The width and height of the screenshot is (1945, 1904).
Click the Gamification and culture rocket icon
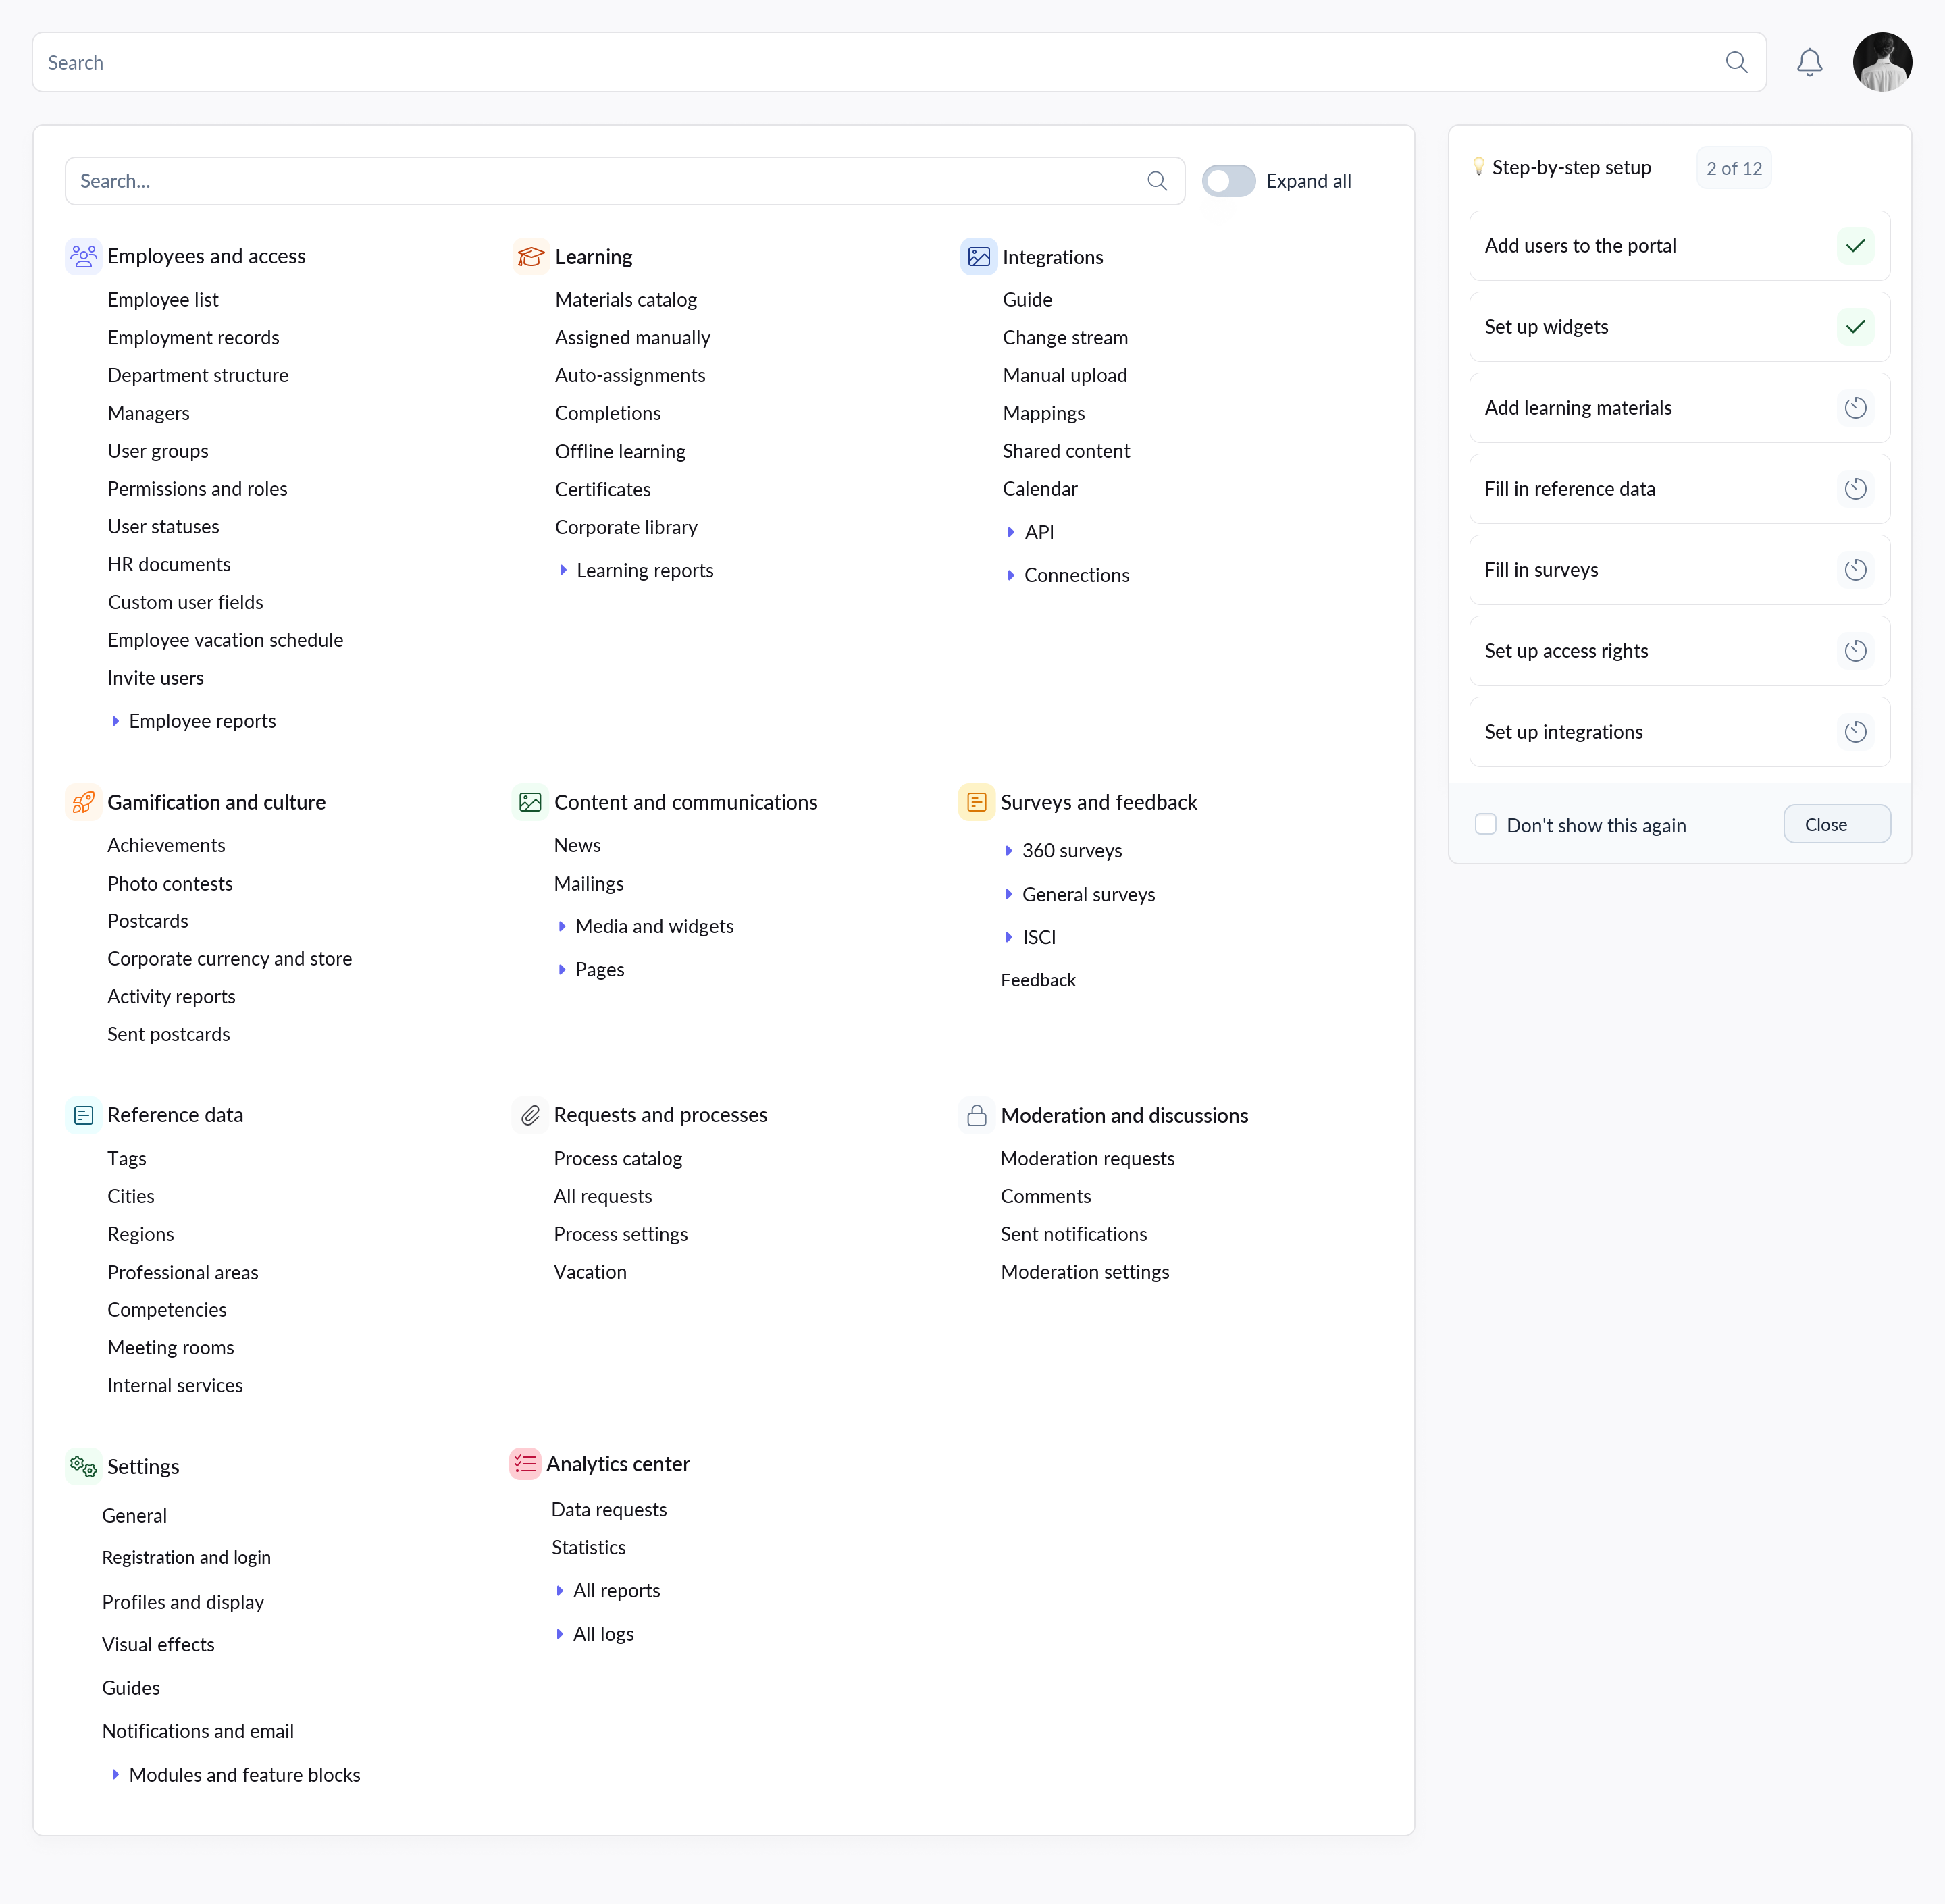pyautogui.click(x=83, y=802)
